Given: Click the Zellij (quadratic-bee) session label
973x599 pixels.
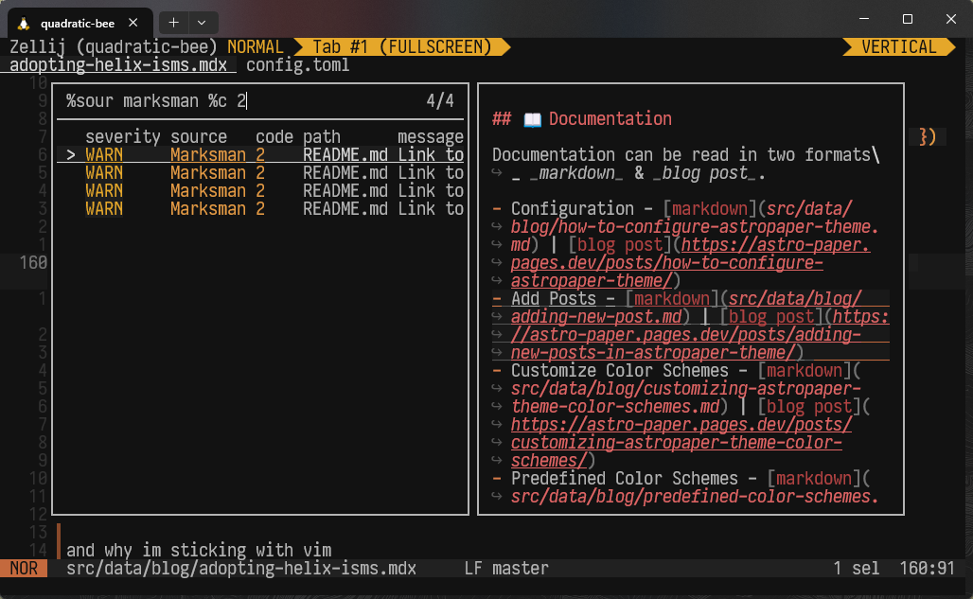Looking at the screenshot, I should (x=114, y=47).
